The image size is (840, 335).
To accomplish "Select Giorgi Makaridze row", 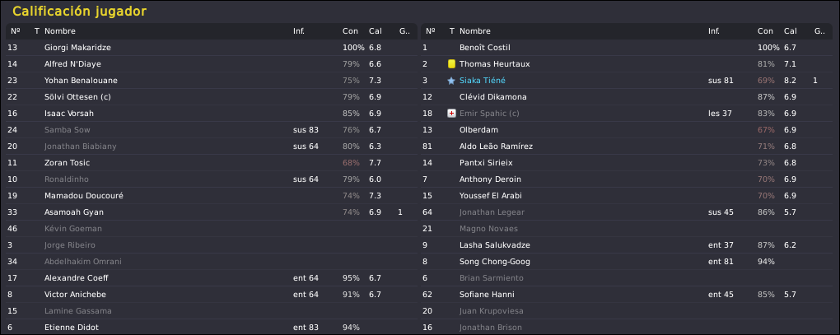I will 211,48.
